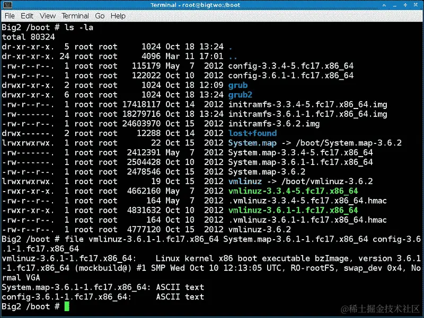The width and height of the screenshot is (424, 318).
Task: Click 'Linux kernel x86 boot executable' output text
Action: [x=233, y=259]
